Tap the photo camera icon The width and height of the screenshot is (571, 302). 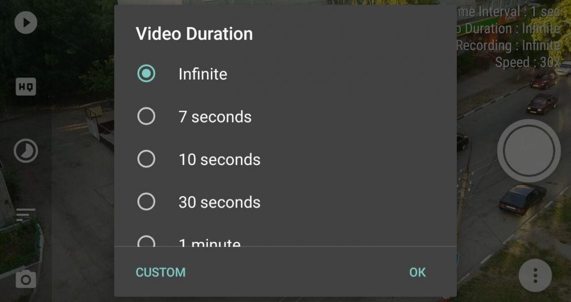pyautogui.click(x=26, y=279)
